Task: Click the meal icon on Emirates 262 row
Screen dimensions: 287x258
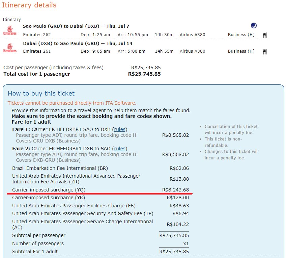Action: coord(265,35)
